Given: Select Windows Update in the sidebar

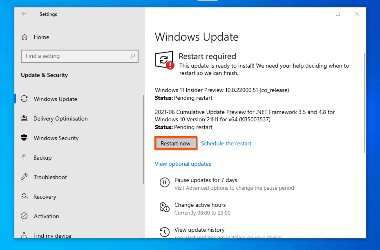Looking at the screenshot, I should (55, 99).
